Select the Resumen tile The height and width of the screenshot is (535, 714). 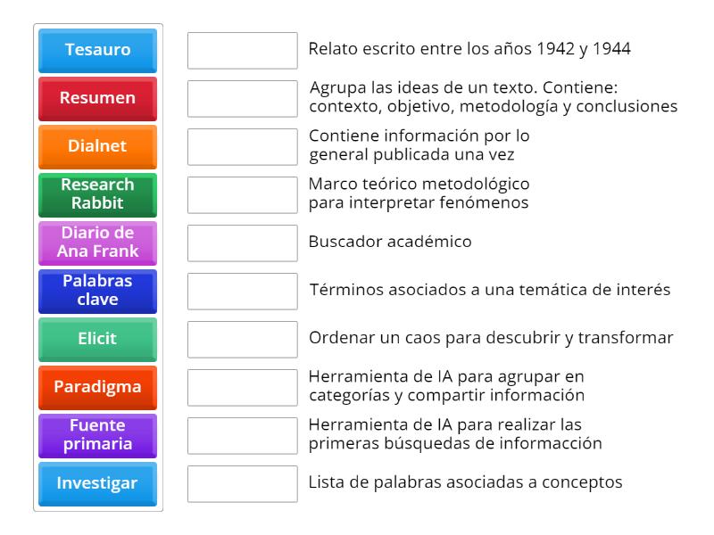coord(96,99)
